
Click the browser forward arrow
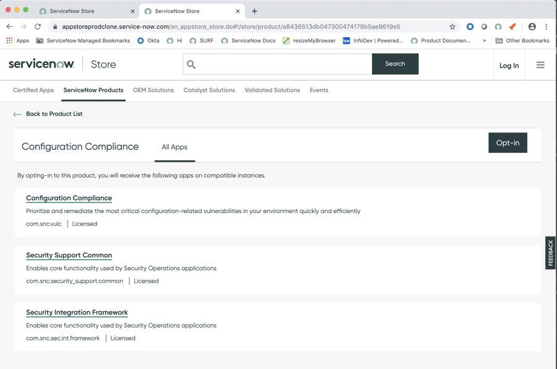[x=24, y=27]
